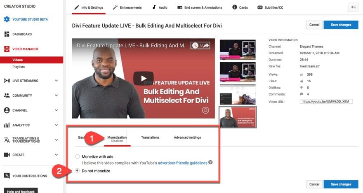This screenshot has width=363, height=193.
Task: Select the Do not monetize radio button
Action: 77,171
